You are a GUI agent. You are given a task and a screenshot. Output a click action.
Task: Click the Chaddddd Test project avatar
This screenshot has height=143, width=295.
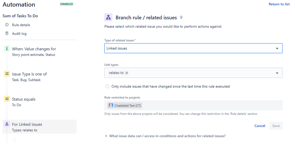coord(111,106)
